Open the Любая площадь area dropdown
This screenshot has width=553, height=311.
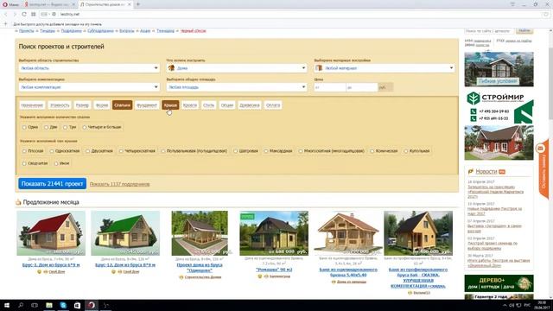coord(237,86)
